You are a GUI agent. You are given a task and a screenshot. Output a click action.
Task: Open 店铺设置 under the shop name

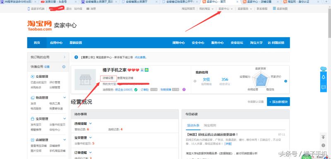point(108,78)
